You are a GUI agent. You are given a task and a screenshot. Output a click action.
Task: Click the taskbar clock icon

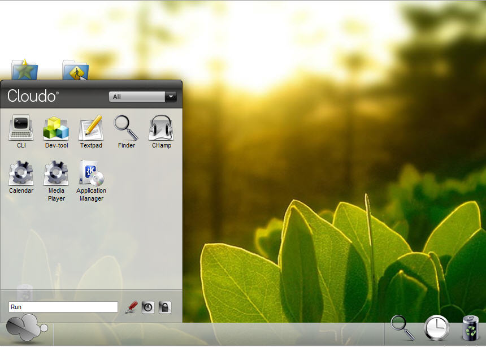pyautogui.click(x=436, y=328)
